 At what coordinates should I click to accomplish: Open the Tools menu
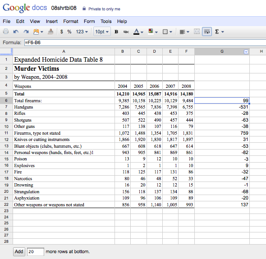click(106, 21)
